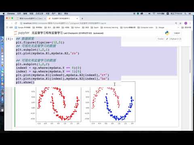Rename the notebook title 无监督学习和有监督学习
The image size is (194, 145).
(x=47, y=33)
